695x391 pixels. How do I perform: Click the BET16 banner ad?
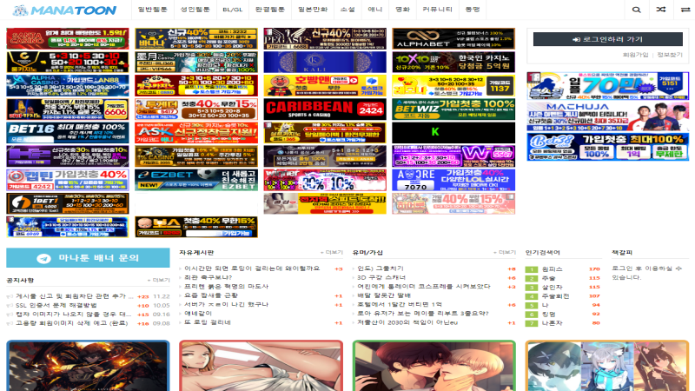pyautogui.click(x=67, y=132)
